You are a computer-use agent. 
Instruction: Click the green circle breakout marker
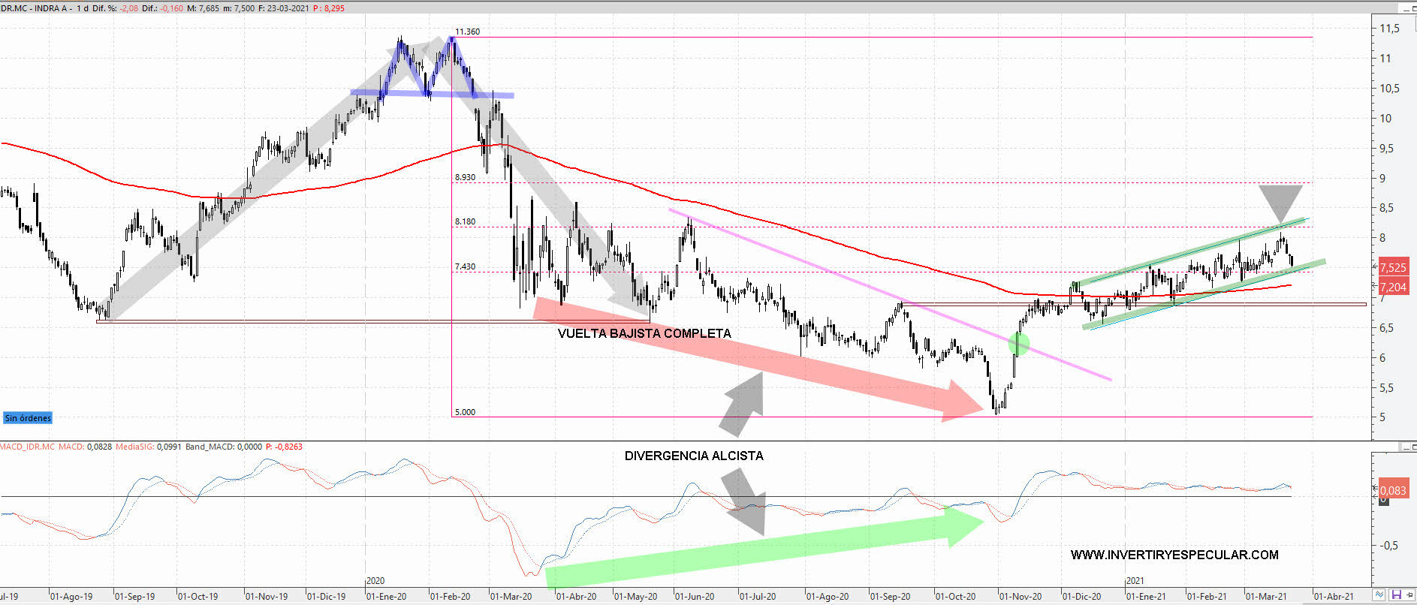coord(1018,344)
